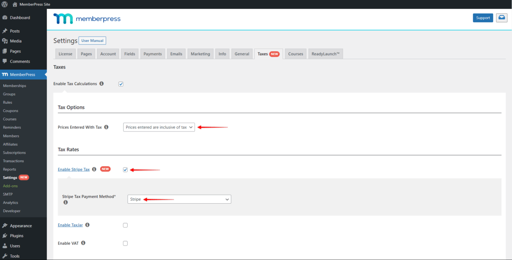The width and height of the screenshot is (512, 260).
Task: Open Reports in sidebar submenu
Action: coord(9,169)
